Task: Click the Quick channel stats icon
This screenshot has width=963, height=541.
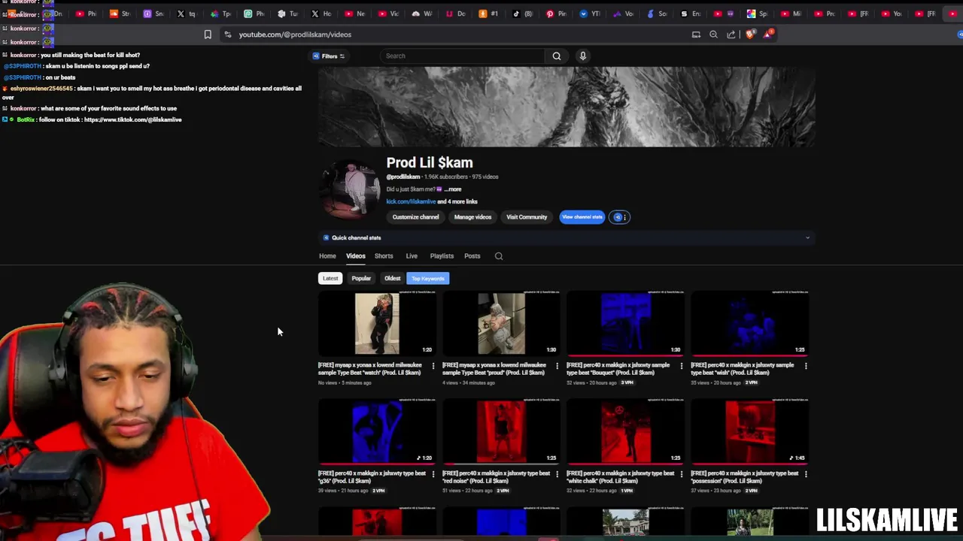Action: pyautogui.click(x=326, y=237)
